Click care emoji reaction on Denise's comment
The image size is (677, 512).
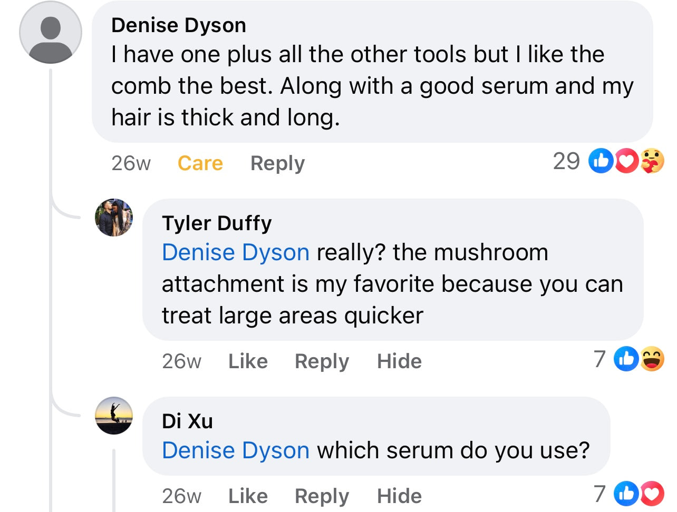coord(652,161)
